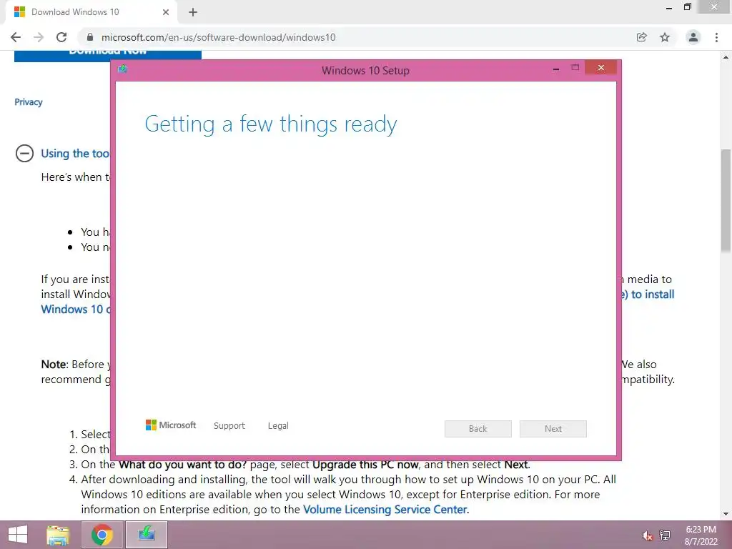
Task: View site info via the lock icon
Action: (90, 37)
